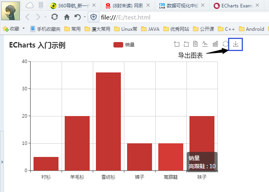269x192 pixels.
Task: Switch chart to bar chart view
Action: [x=215, y=44]
